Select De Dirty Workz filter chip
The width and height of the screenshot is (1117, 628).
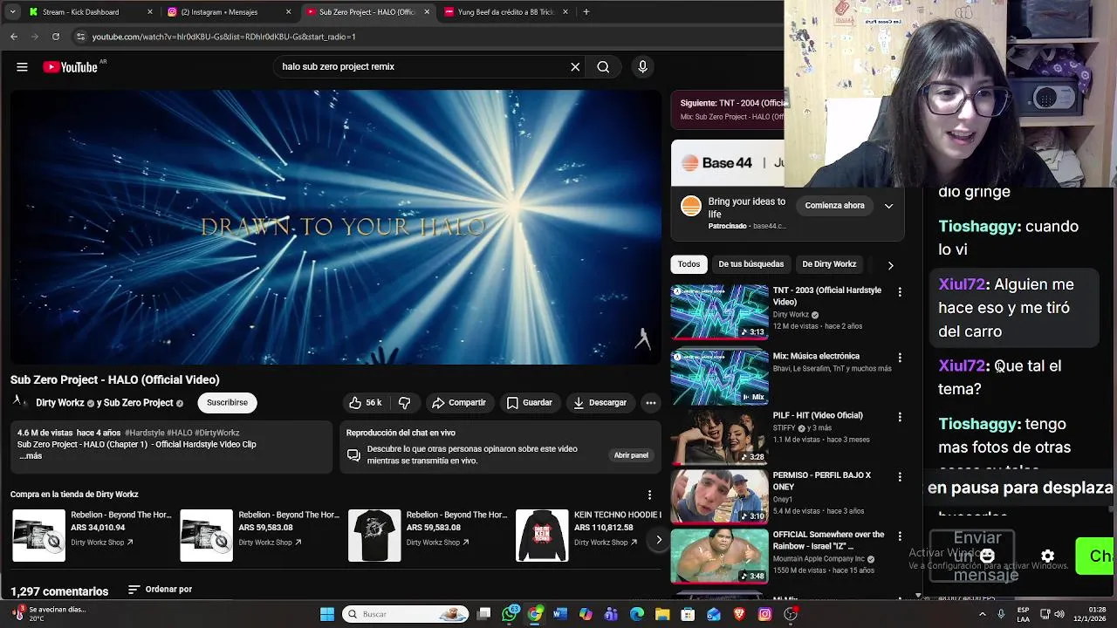[829, 264]
